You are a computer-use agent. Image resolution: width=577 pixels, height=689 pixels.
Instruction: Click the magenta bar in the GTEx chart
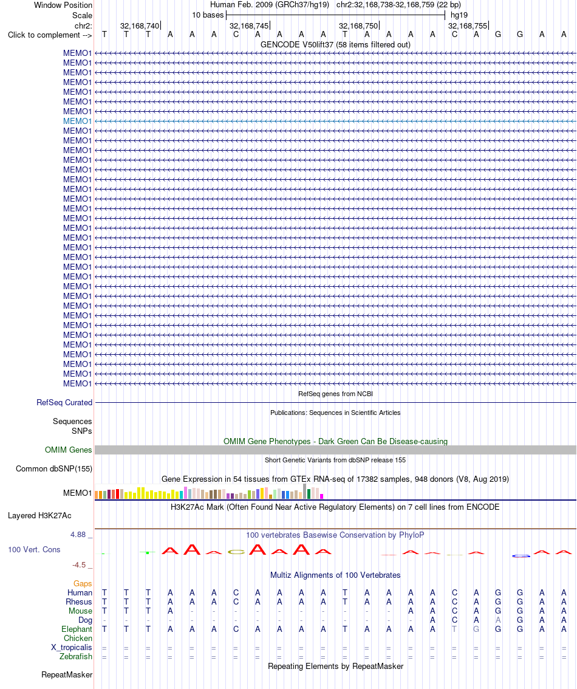point(322,496)
